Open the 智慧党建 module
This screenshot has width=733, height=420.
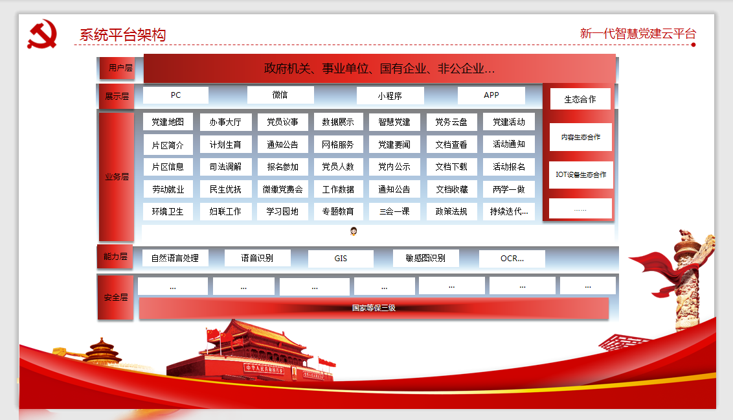click(x=394, y=122)
